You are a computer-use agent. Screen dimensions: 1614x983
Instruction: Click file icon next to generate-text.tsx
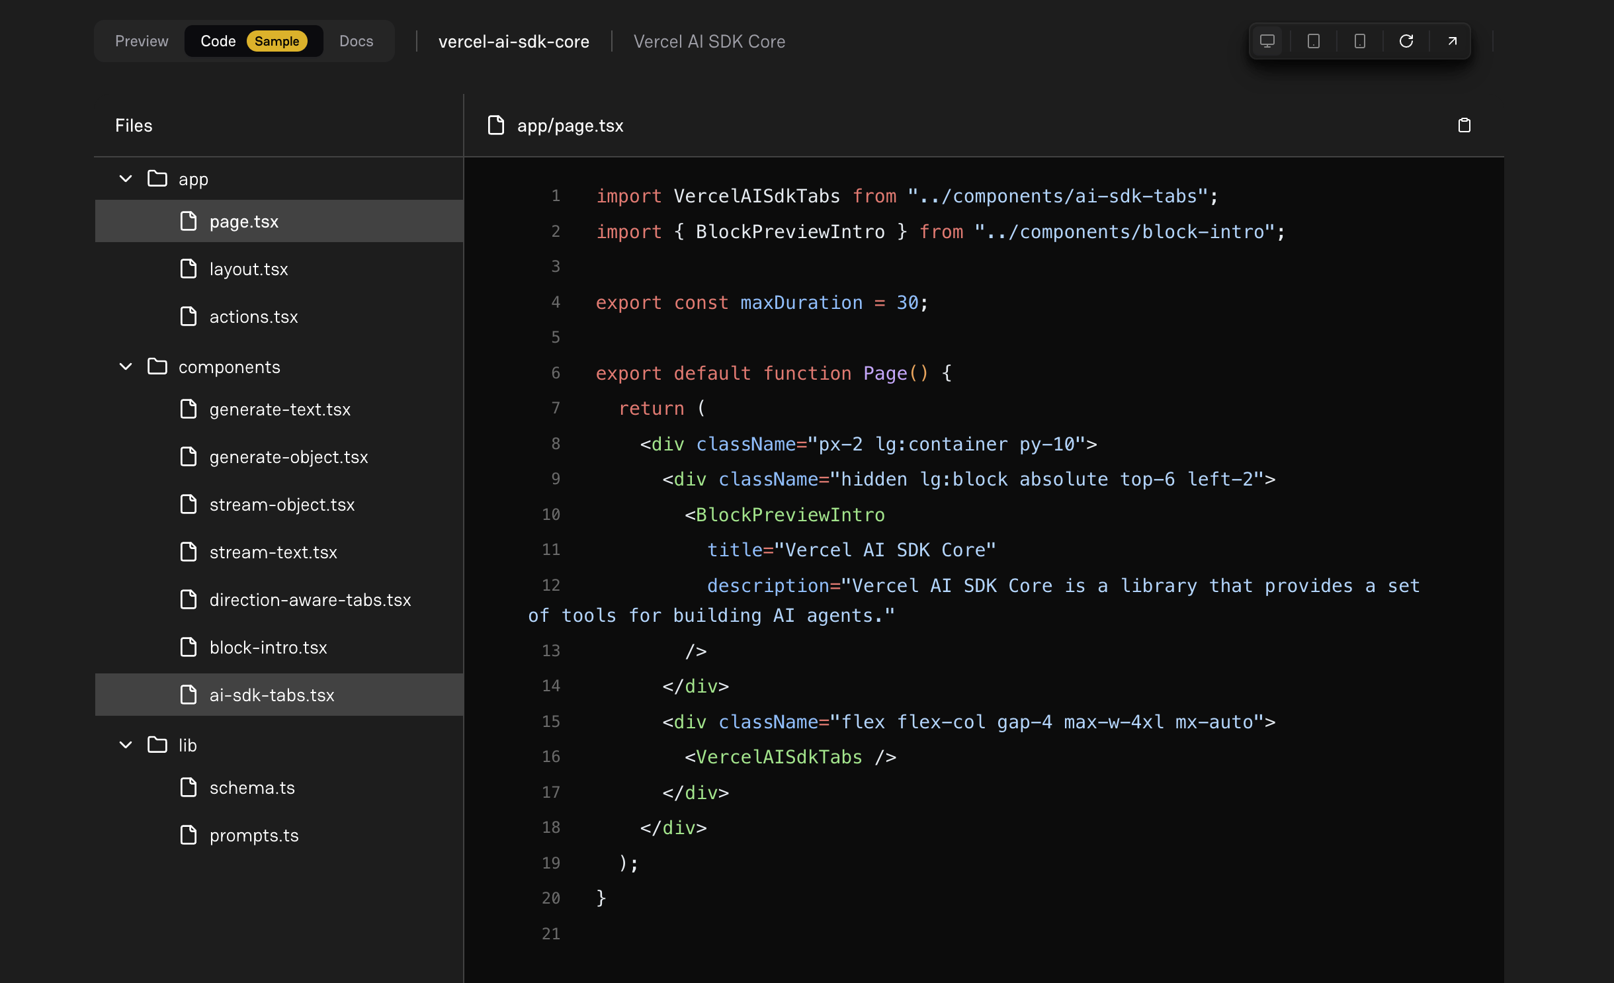(189, 409)
